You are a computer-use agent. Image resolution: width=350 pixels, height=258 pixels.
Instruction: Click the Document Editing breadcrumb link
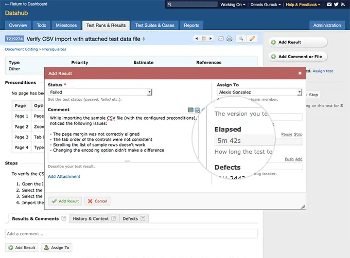pos(22,49)
